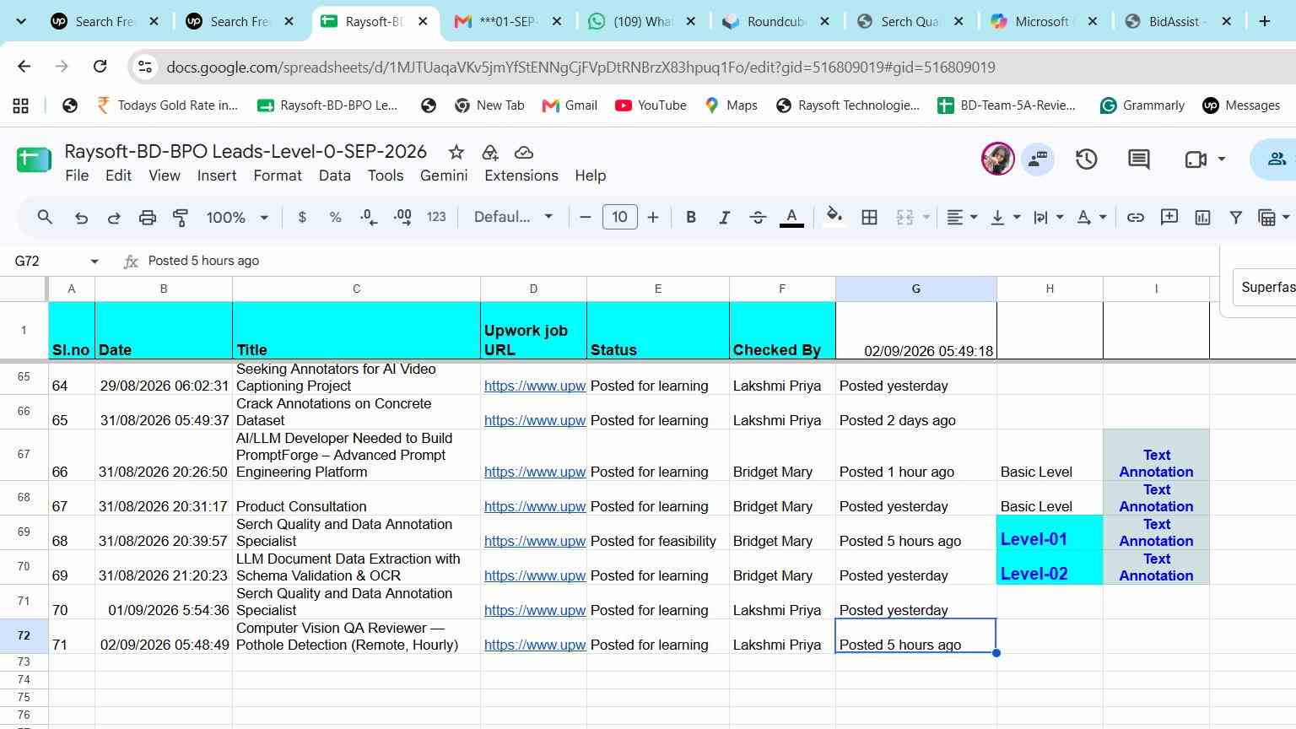Viewport: 1296px width, 729px height.
Task: Expand the Name box dropdown arrow
Action: (x=94, y=262)
